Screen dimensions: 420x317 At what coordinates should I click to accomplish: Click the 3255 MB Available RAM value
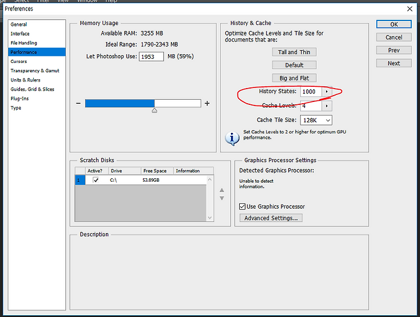pyautogui.click(x=152, y=33)
